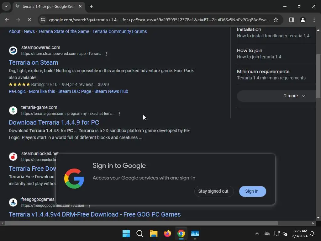321x241 pixels.
Task: Expand the '2 more' topics list
Action: click(x=276, y=96)
